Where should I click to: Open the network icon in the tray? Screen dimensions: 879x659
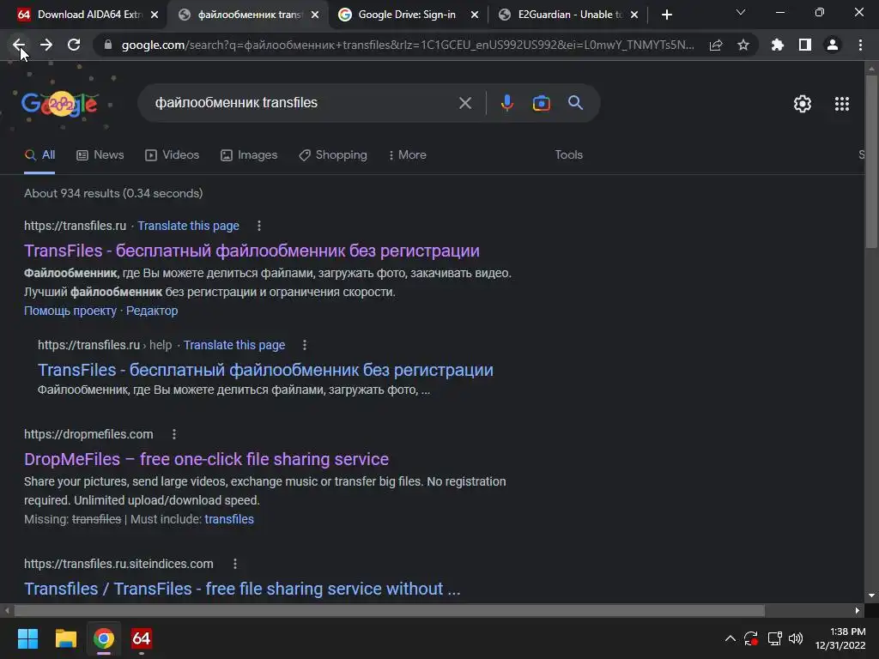775,638
